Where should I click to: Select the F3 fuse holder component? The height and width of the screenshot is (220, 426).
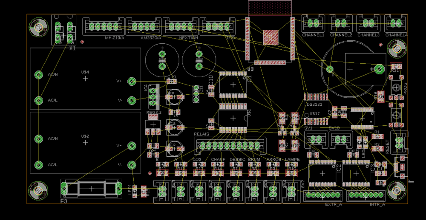click(92, 189)
